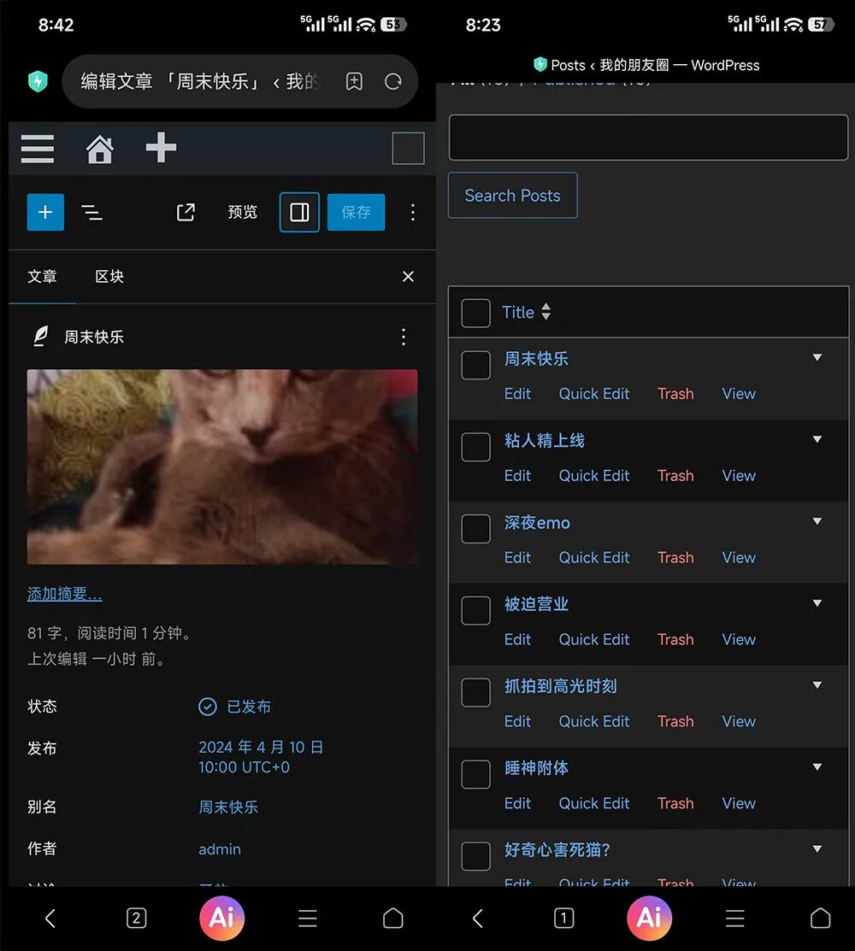Expand the dropdown arrow for 睡神附体

[817, 766]
